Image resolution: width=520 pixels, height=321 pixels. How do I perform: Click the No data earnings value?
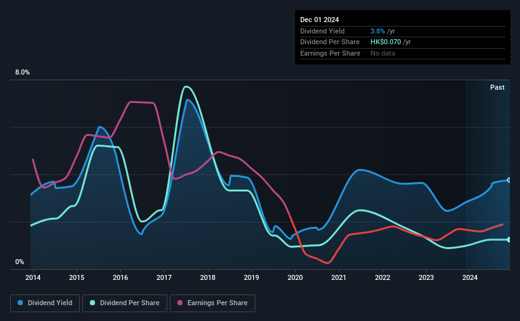click(x=383, y=53)
